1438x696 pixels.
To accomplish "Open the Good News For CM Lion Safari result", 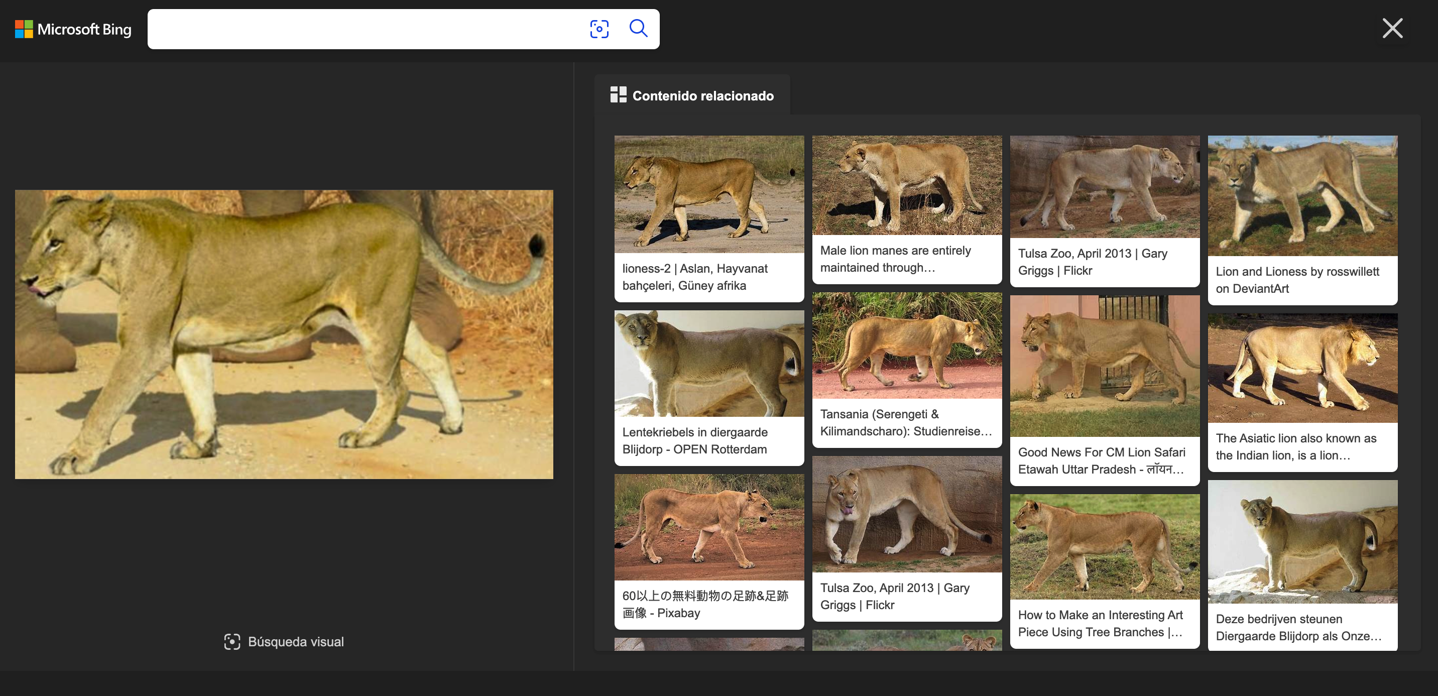I will [x=1104, y=366].
